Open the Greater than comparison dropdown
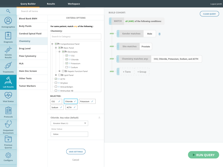 coord(69,123)
